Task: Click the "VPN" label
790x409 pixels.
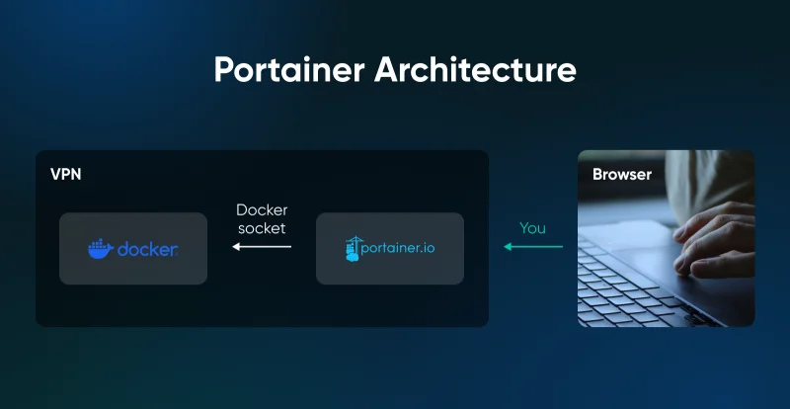Action: pos(66,175)
